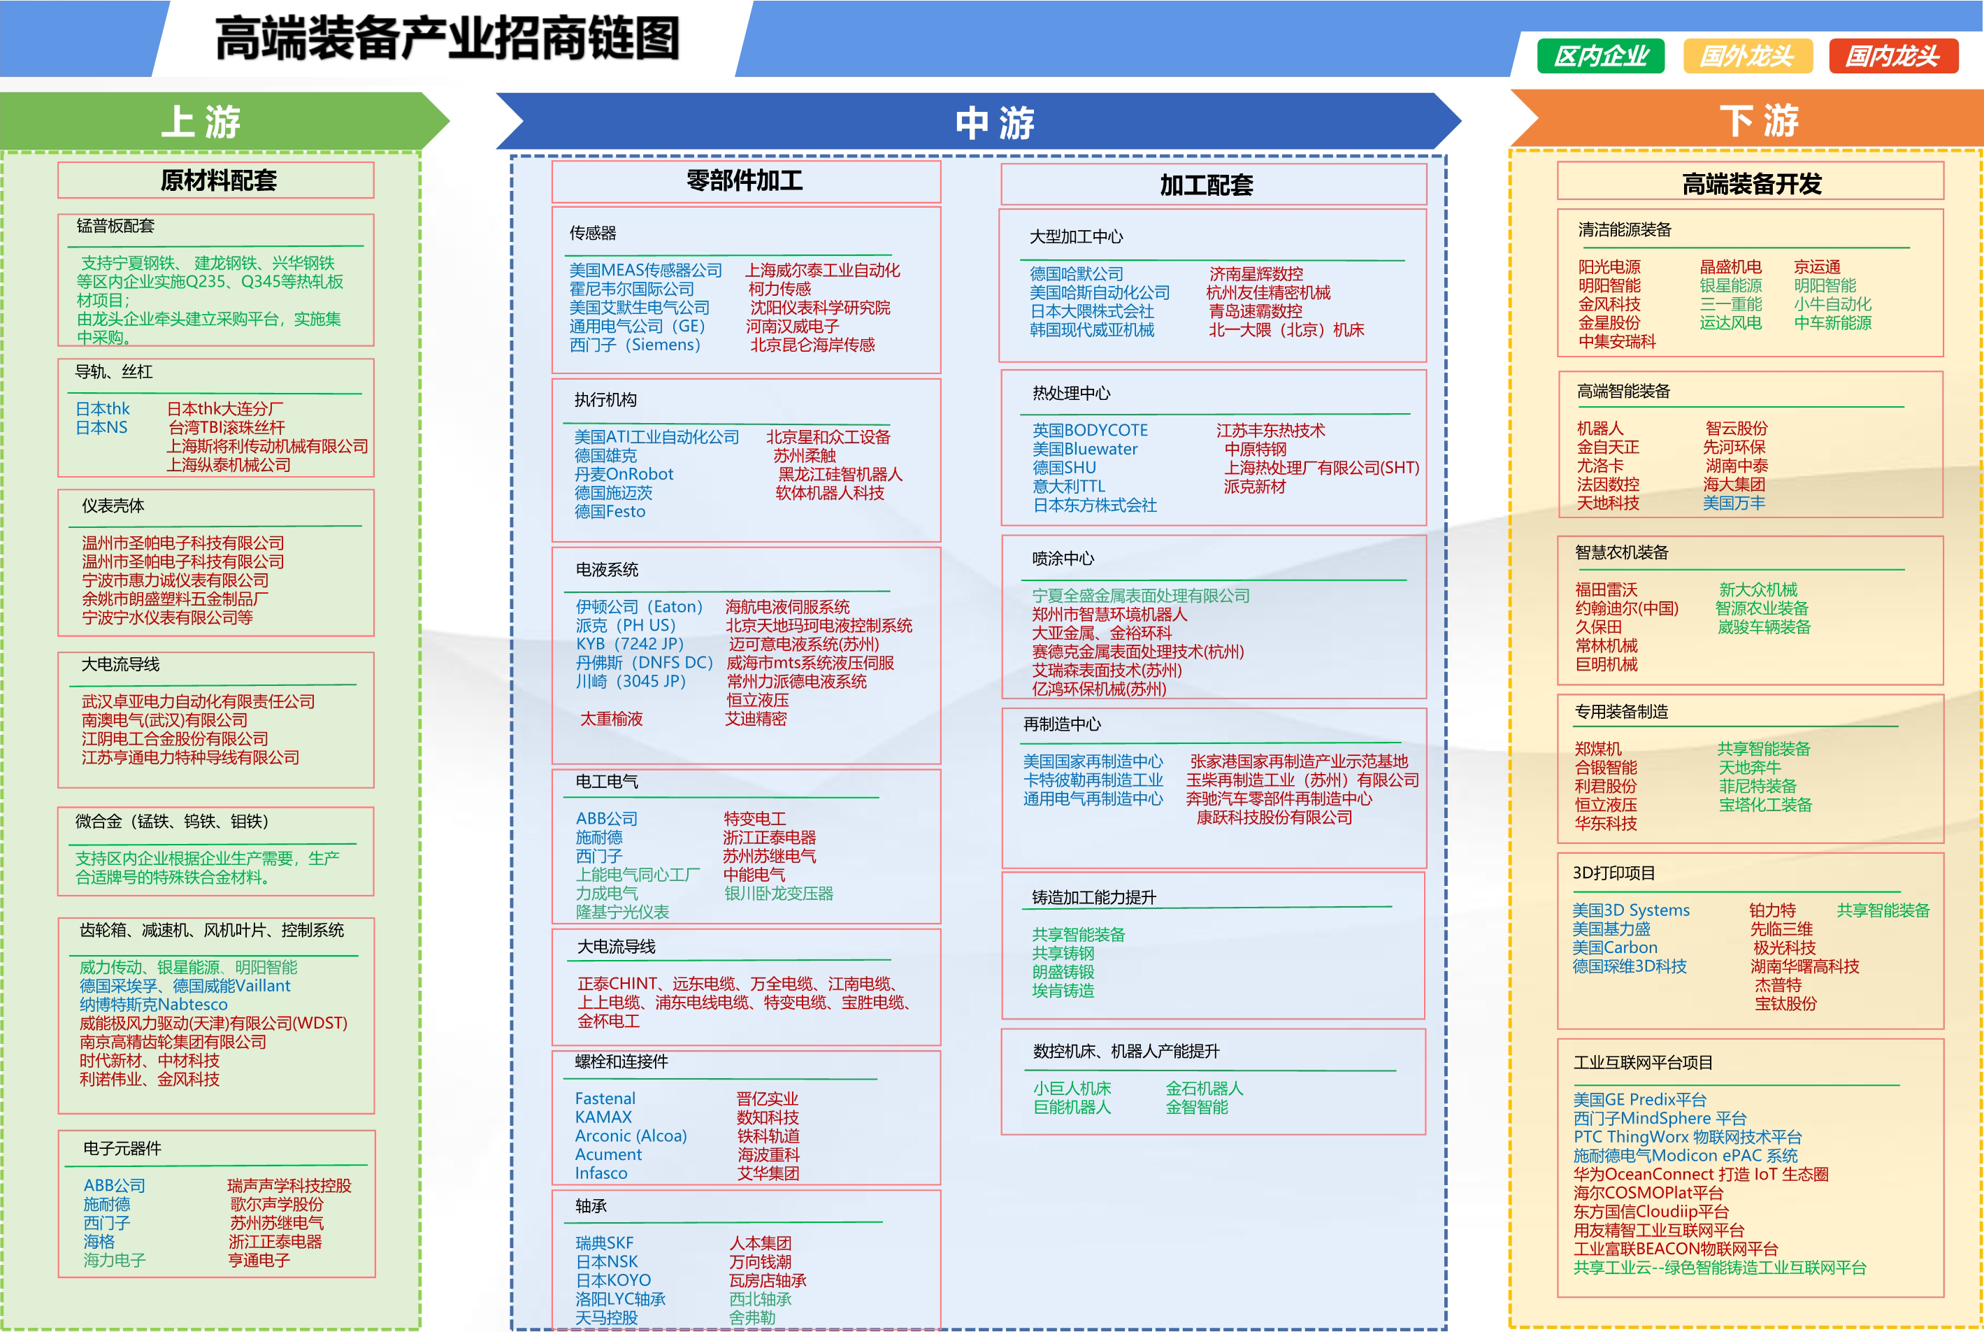Viewport: 1984px width, 1332px height.
Task: Click the 传感器 heading
Action: tap(593, 233)
